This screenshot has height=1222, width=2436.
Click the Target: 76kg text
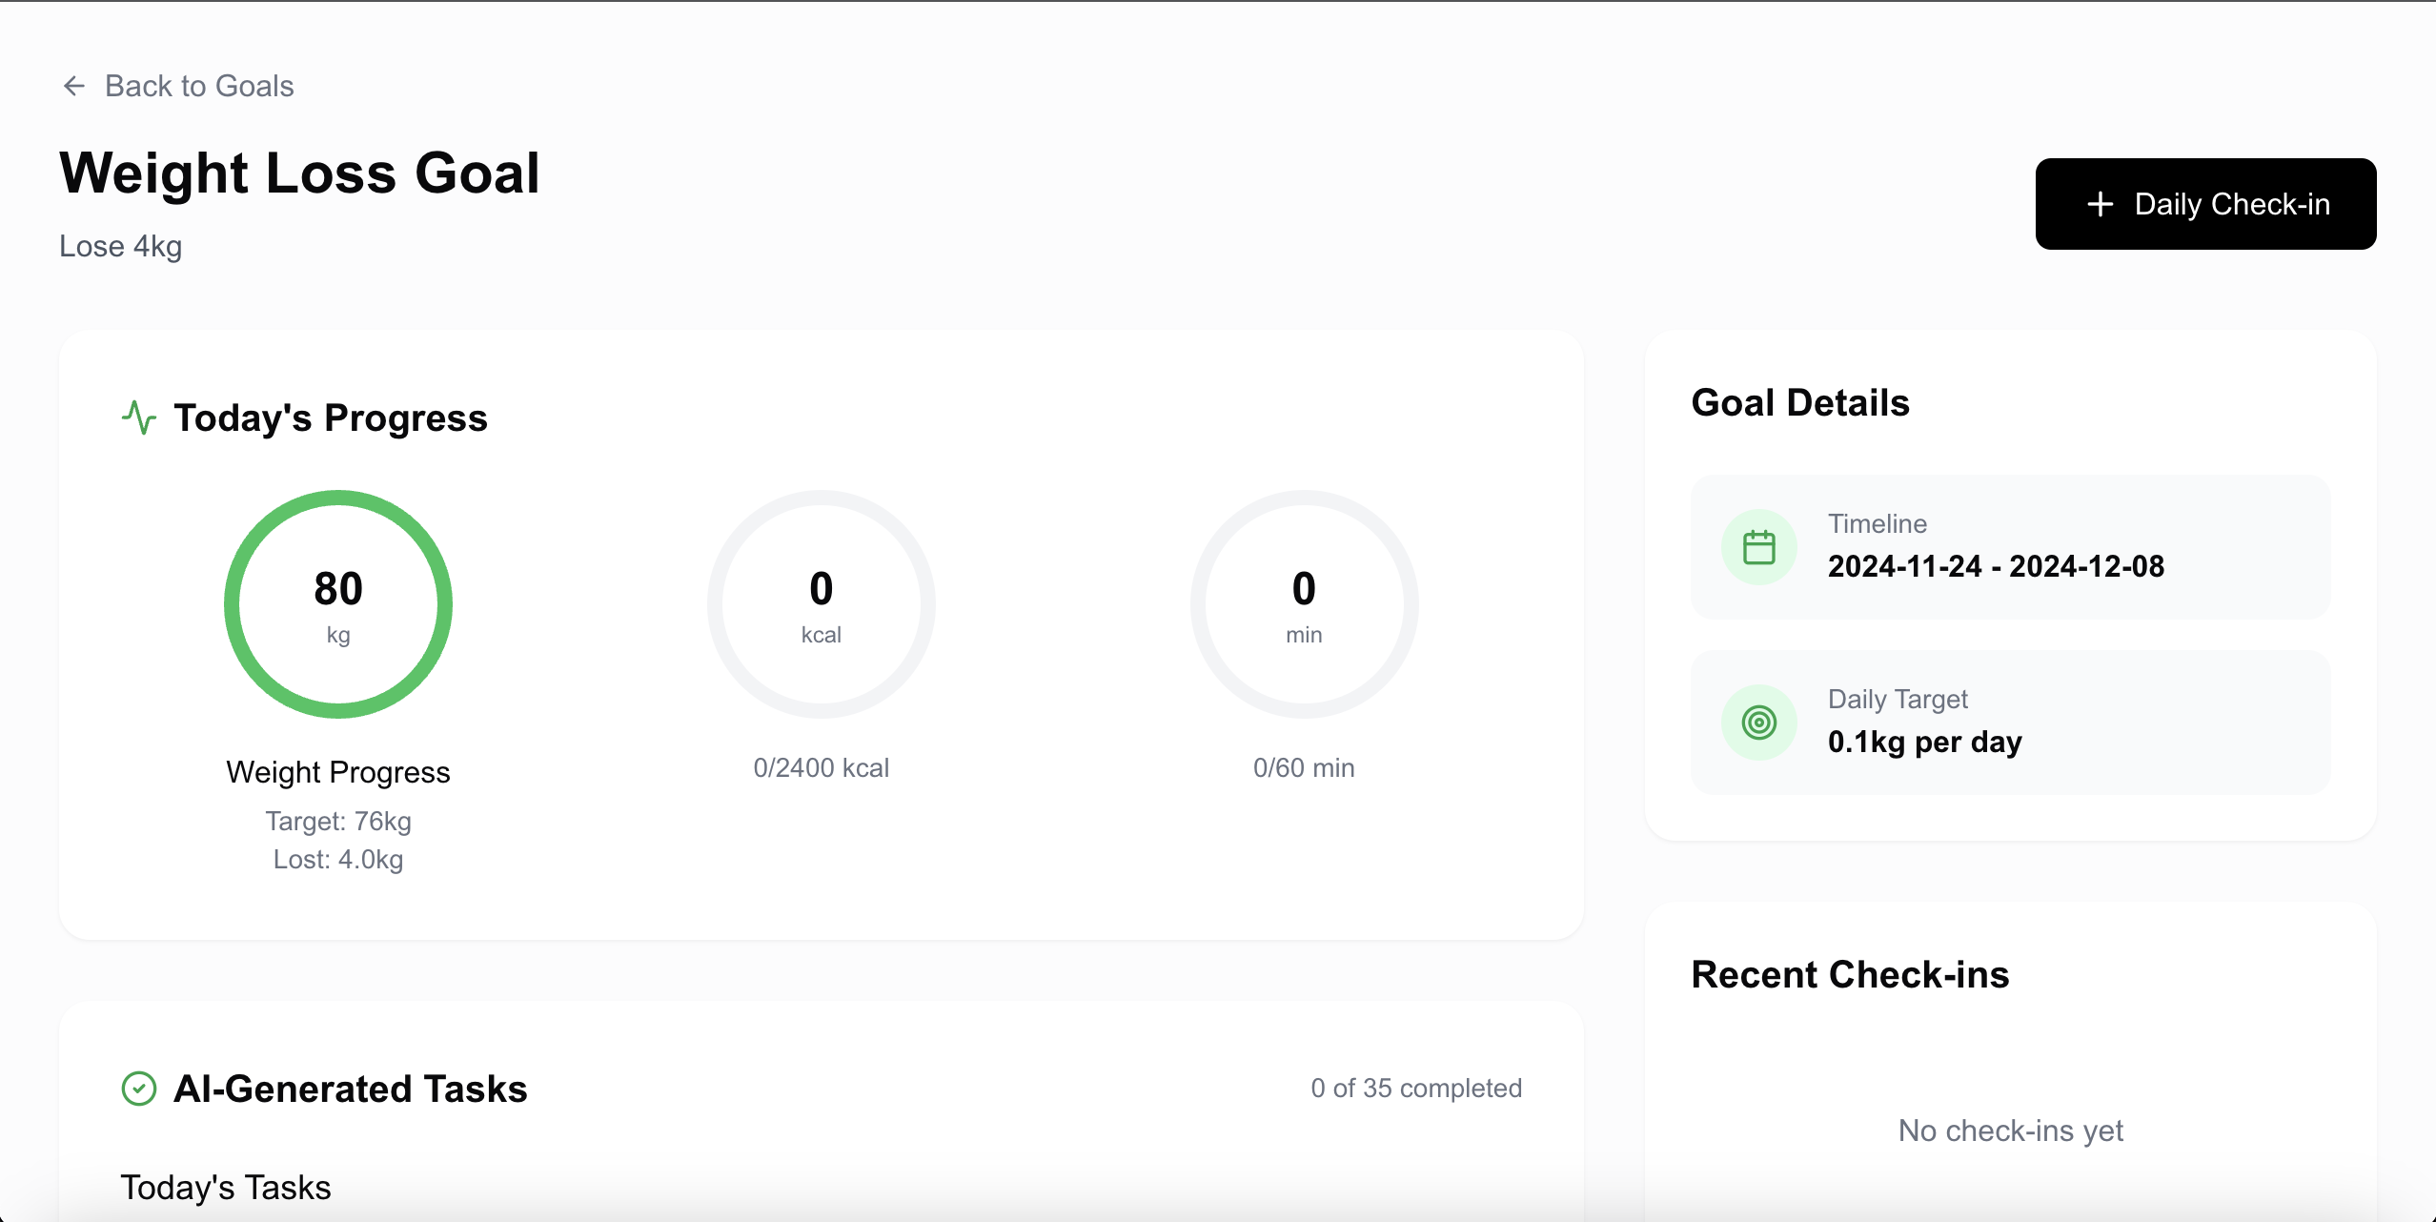pos(338,822)
